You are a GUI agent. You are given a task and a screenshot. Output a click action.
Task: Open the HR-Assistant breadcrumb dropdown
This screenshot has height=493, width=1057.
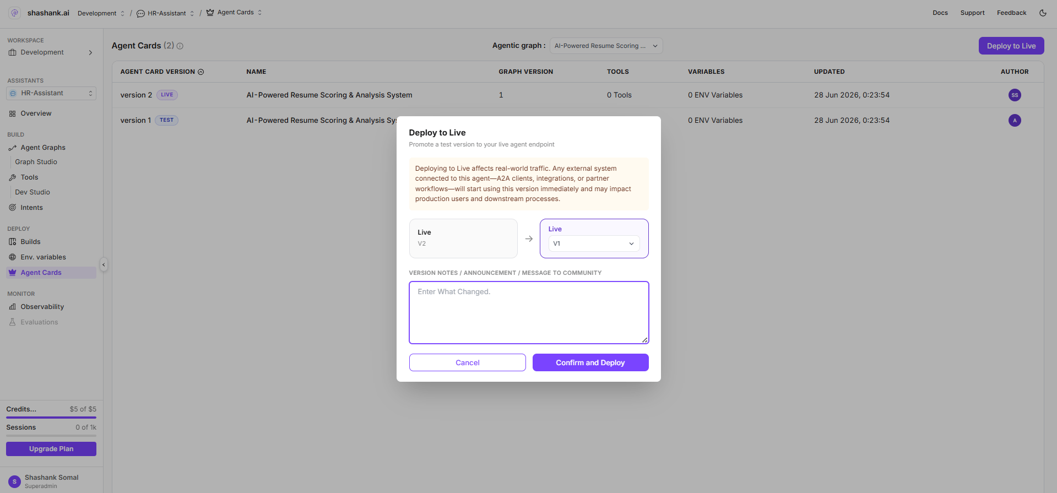tap(192, 13)
